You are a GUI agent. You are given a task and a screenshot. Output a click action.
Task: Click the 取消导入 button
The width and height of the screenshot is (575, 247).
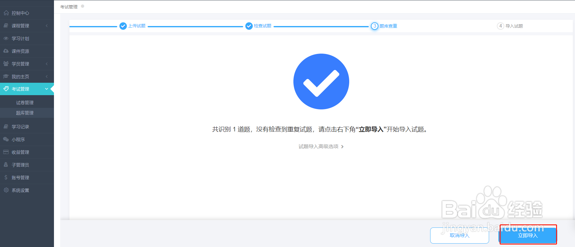pyautogui.click(x=460, y=236)
